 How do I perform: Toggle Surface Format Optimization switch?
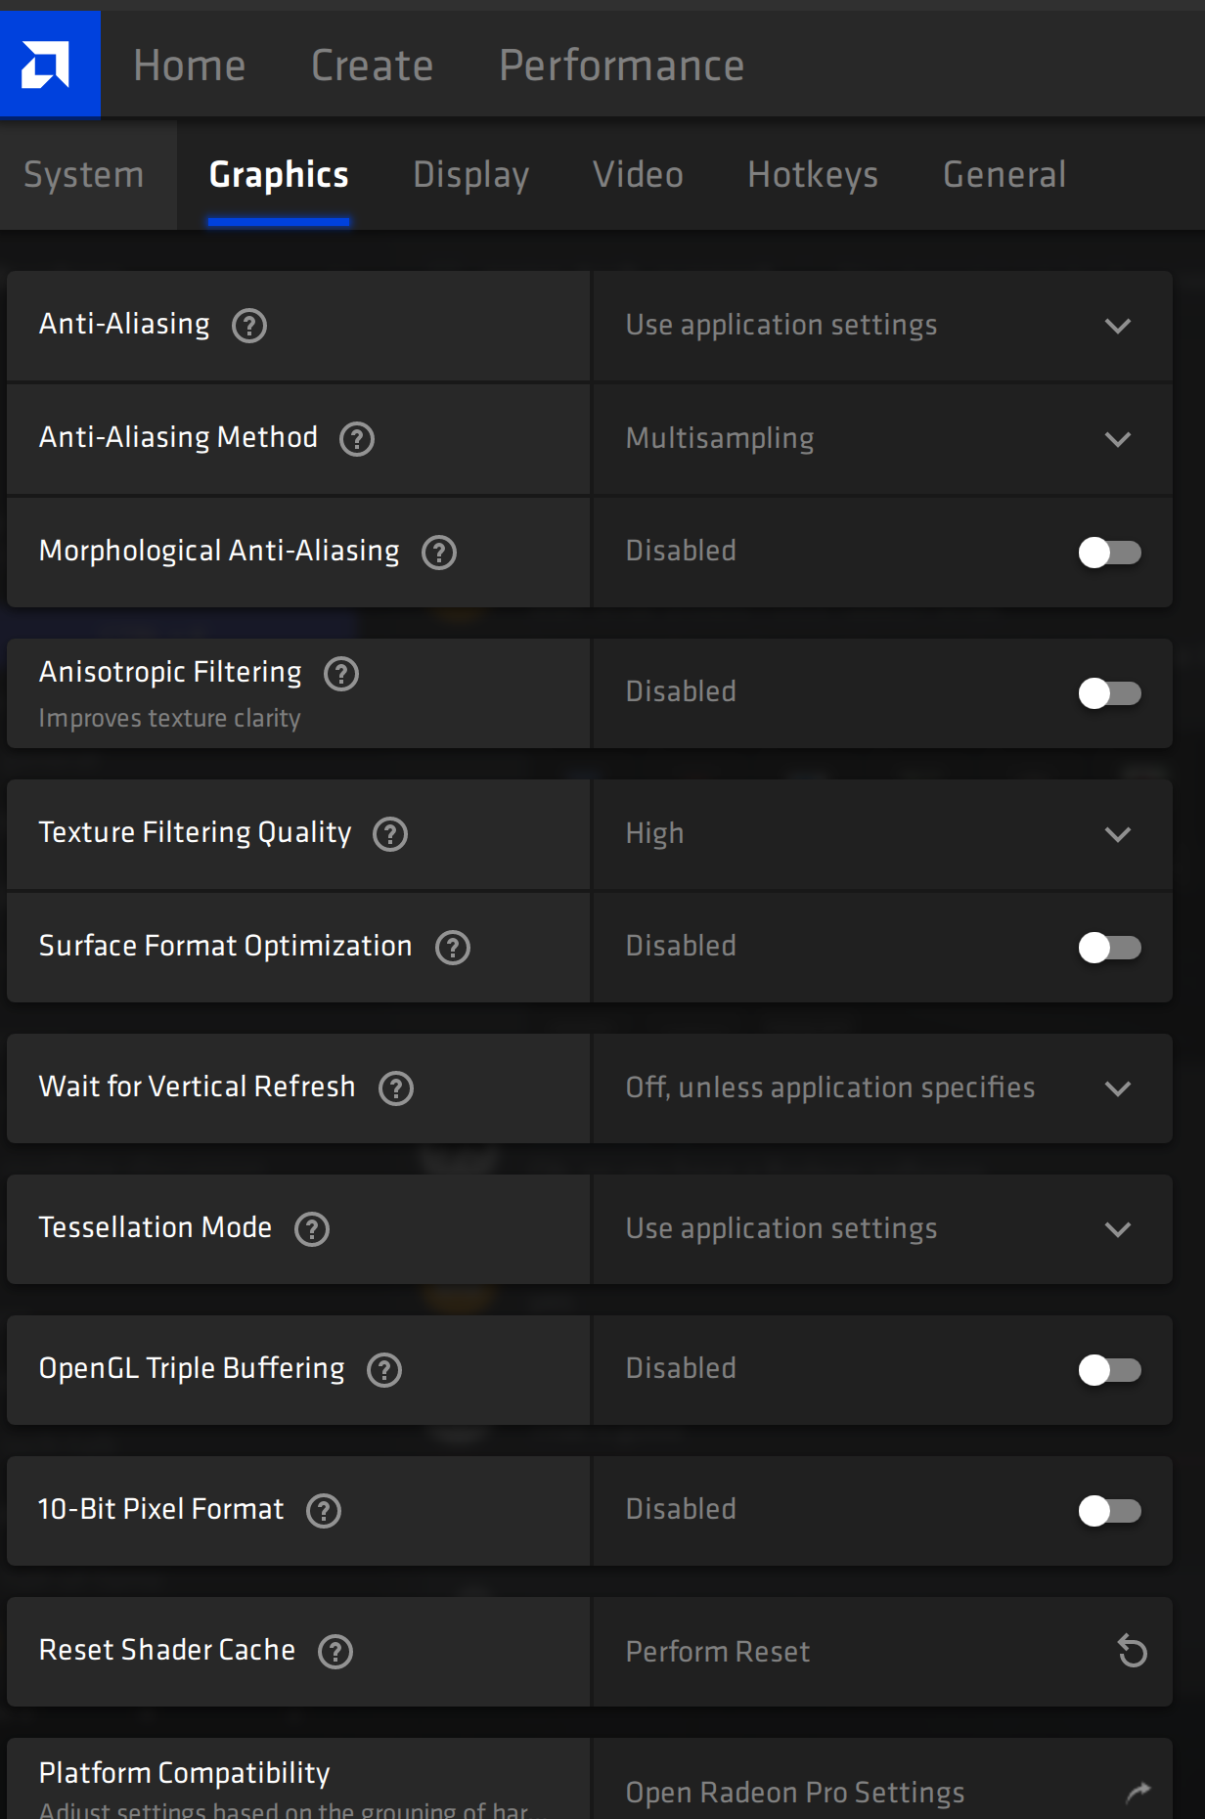coord(1109,948)
